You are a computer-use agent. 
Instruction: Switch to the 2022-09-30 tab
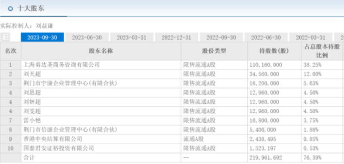(221, 37)
